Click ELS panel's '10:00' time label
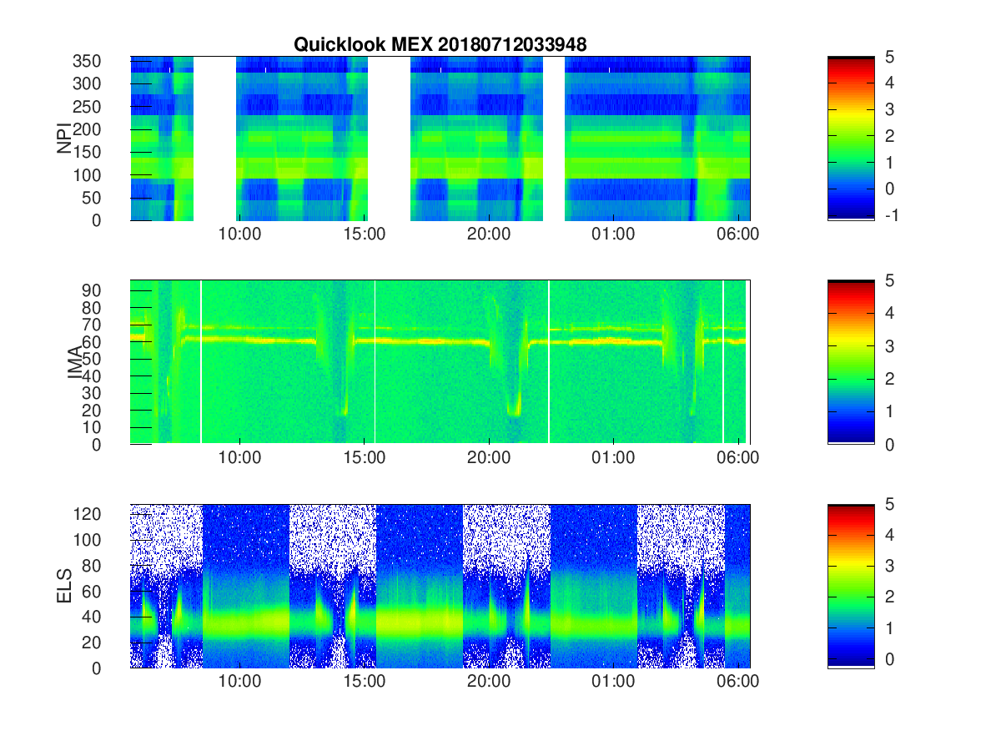 pos(240,682)
